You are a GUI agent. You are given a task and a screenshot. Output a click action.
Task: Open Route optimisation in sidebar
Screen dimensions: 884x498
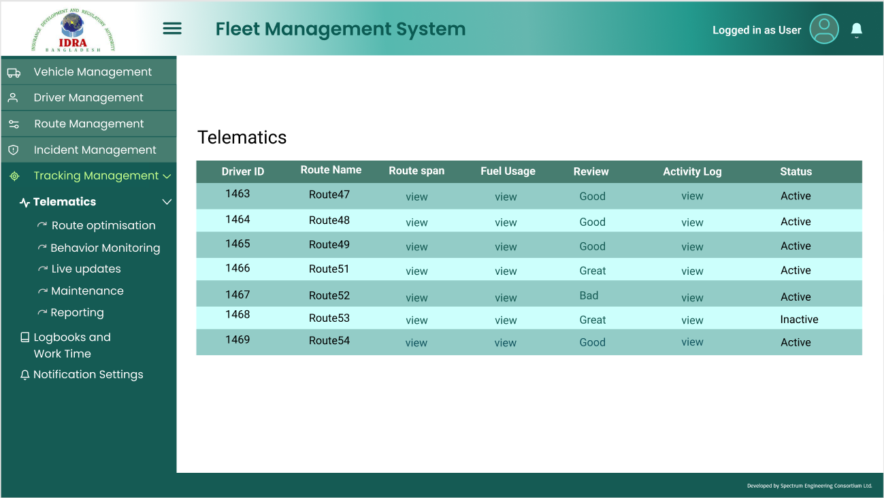point(103,225)
